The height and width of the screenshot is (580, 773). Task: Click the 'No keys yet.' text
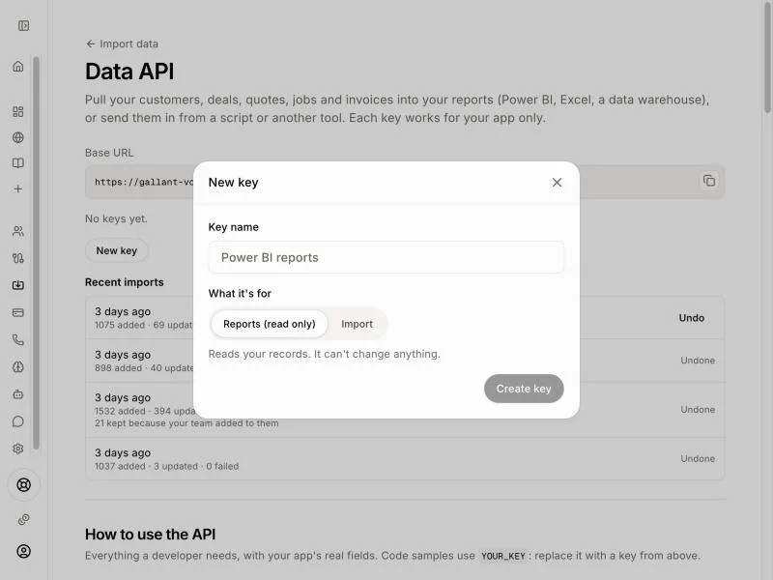[116, 218]
